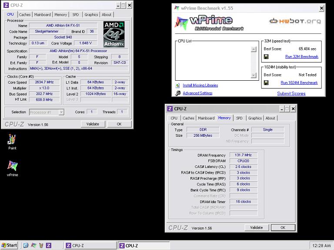The height and width of the screenshot is (250, 334).
Task: Switch to Caches tab in left CPU-Z window
Action: coord(25,15)
